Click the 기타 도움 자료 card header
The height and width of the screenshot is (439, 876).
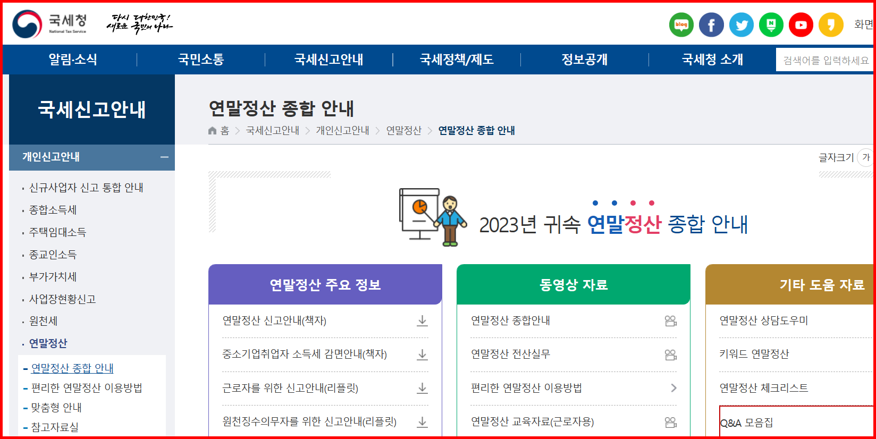pos(789,284)
